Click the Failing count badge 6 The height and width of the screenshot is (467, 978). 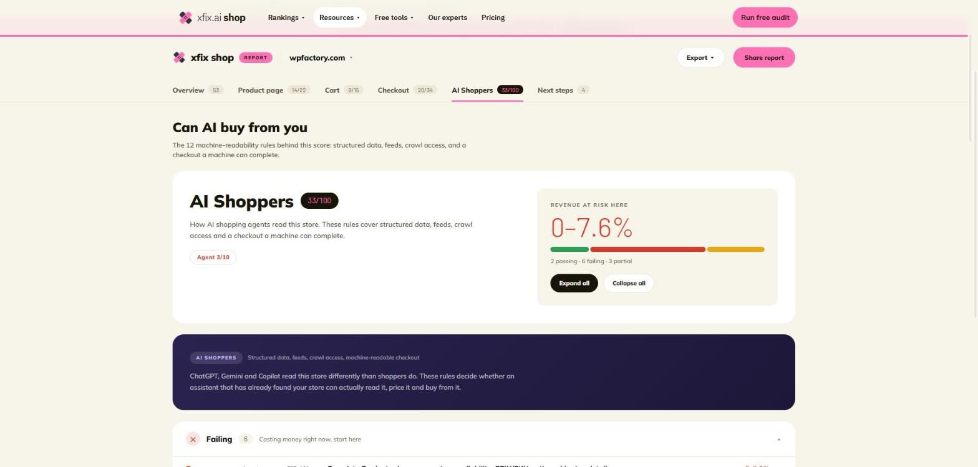[x=245, y=440]
